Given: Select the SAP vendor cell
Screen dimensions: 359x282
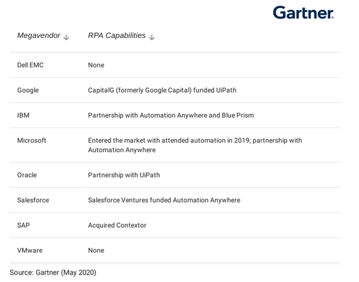Looking at the screenshot, I should (23, 225).
